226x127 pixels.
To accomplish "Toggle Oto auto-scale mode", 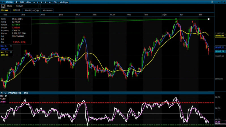I will pyautogui.click(x=55, y=2).
